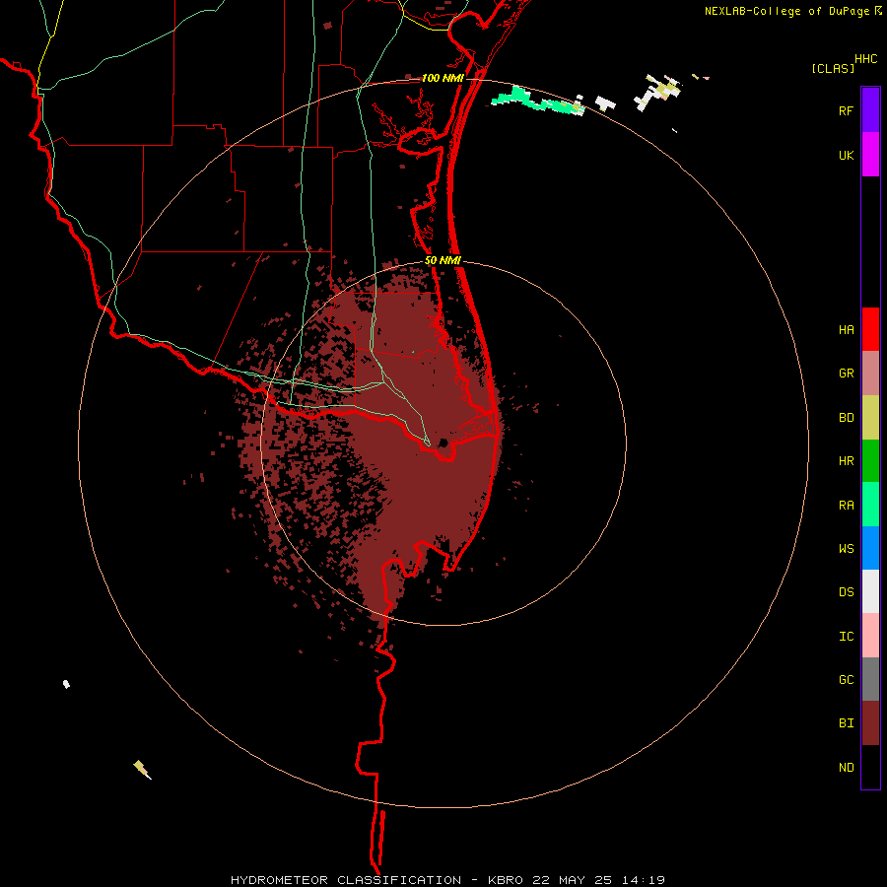Click the RA legend label
The image size is (887, 887).
coord(846,506)
